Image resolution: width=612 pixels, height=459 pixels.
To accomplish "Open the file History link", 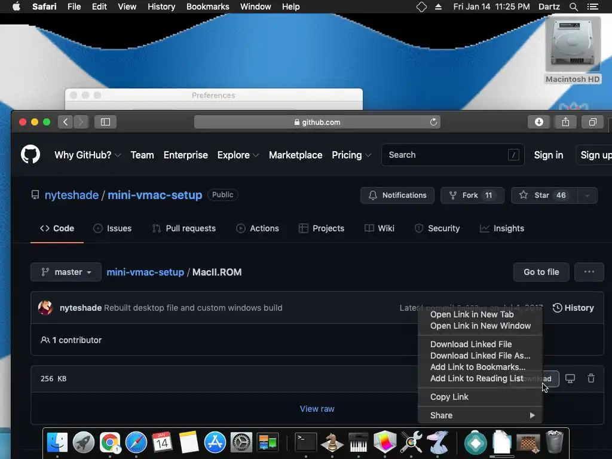I will coord(573,308).
